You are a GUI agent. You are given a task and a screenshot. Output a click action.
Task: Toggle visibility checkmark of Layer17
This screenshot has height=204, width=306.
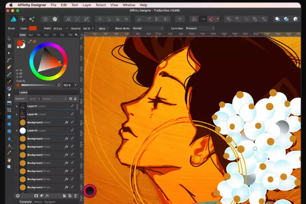pos(72,106)
